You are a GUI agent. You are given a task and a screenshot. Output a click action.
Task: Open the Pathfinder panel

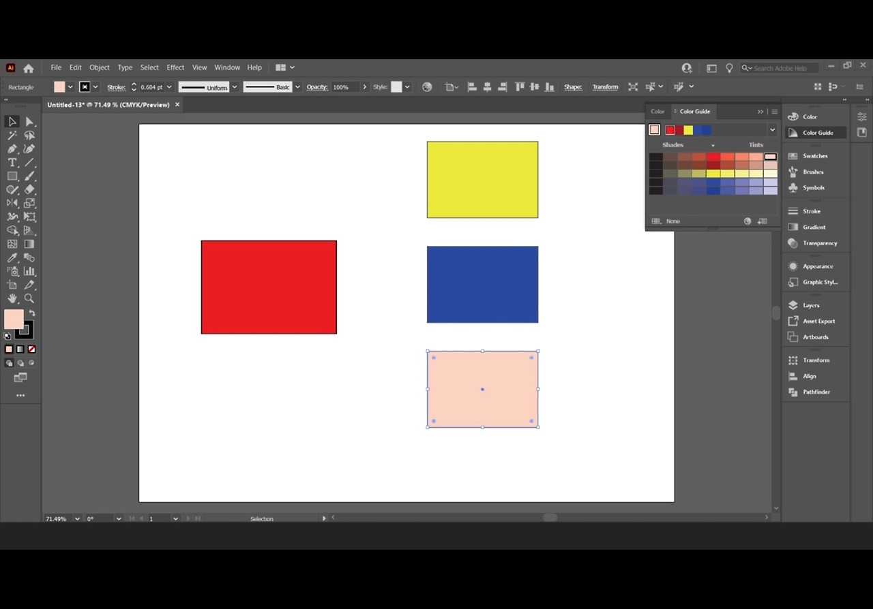(x=816, y=392)
